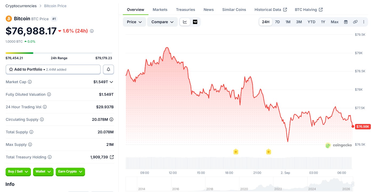Select the YTD time range

(x=312, y=22)
